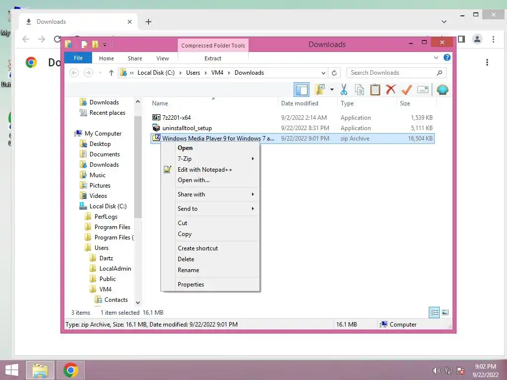
Task: Click the Refresh button beside address bar
Action: coord(334,73)
